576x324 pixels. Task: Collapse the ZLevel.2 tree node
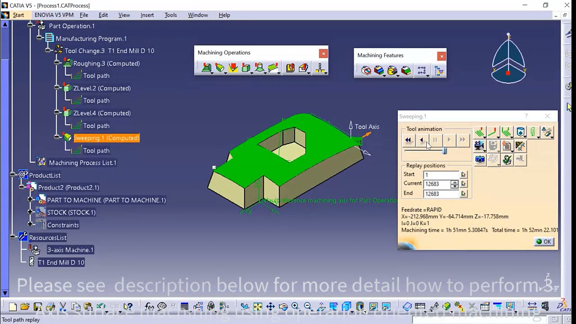pos(57,88)
